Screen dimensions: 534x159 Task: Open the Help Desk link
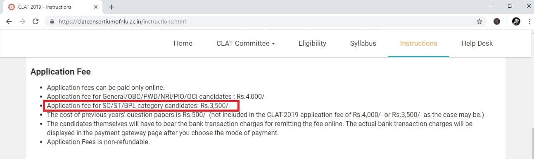pos(477,43)
